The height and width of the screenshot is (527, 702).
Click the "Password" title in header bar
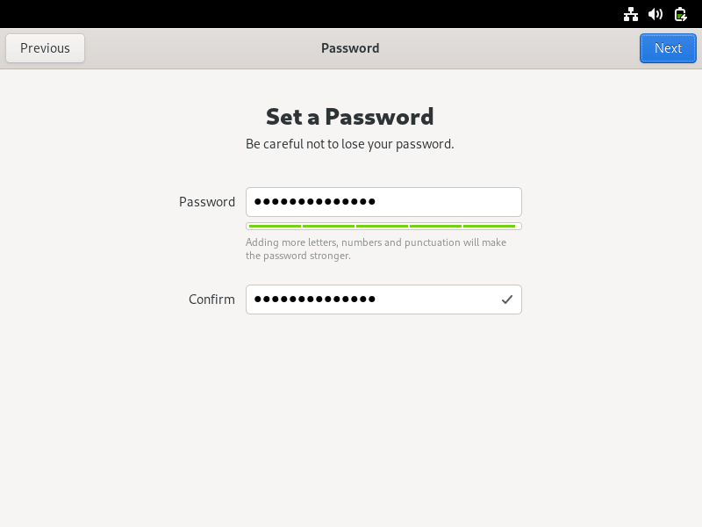pyautogui.click(x=350, y=48)
